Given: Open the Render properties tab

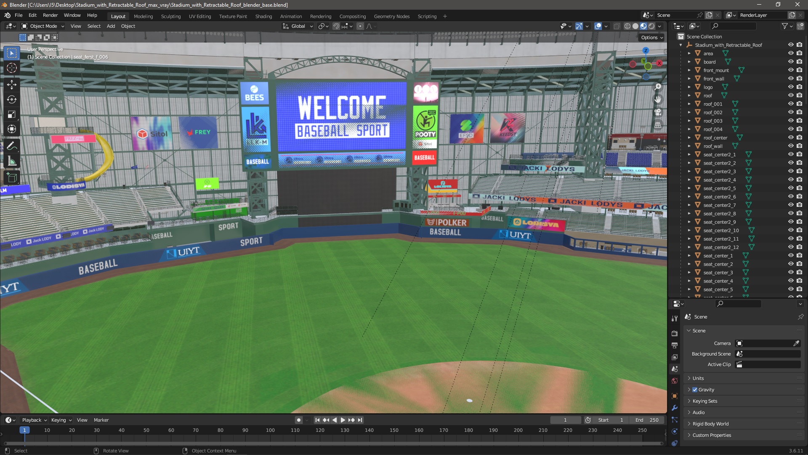Looking at the screenshot, I should (x=675, y=333).
